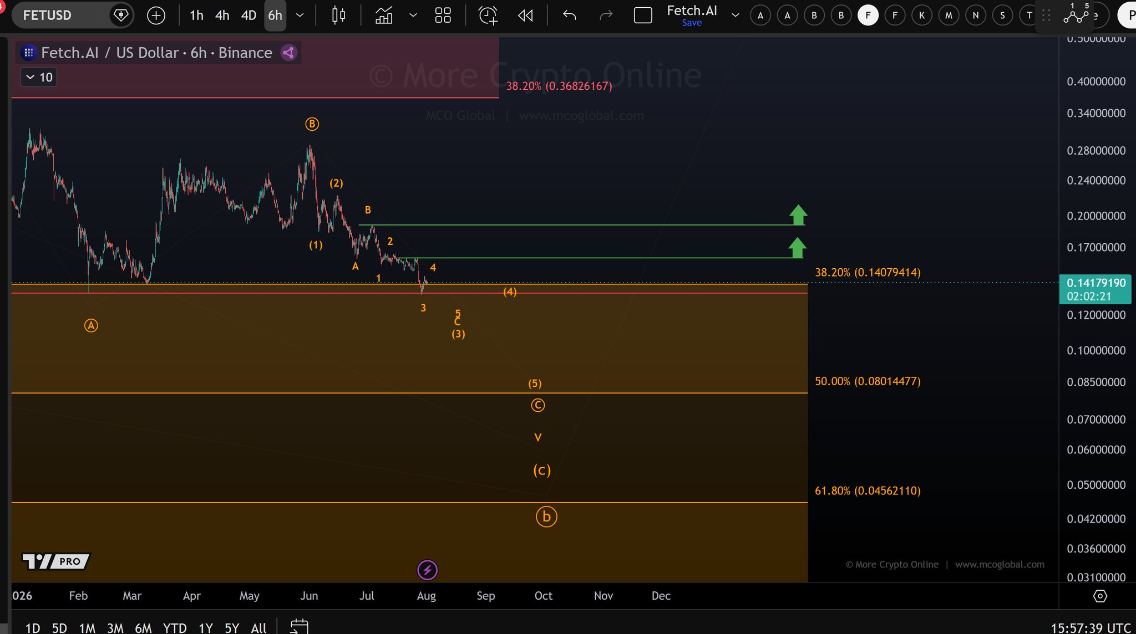Set date range to 1D
Image resolution: width=1136 pixels, height=634 pixels.
pos(33,627)
